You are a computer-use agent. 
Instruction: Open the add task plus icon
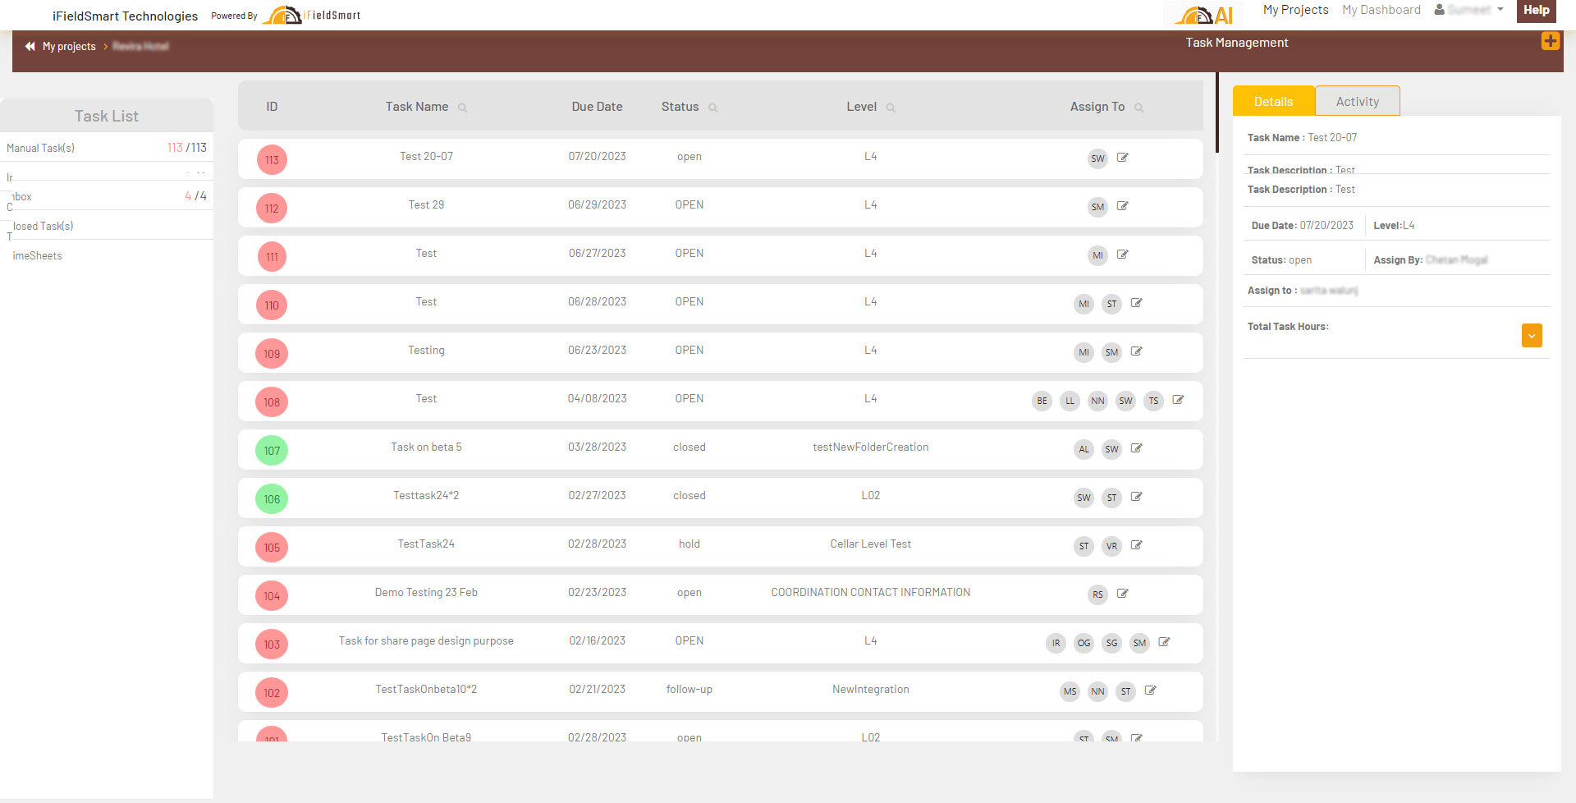(1550, 41)
